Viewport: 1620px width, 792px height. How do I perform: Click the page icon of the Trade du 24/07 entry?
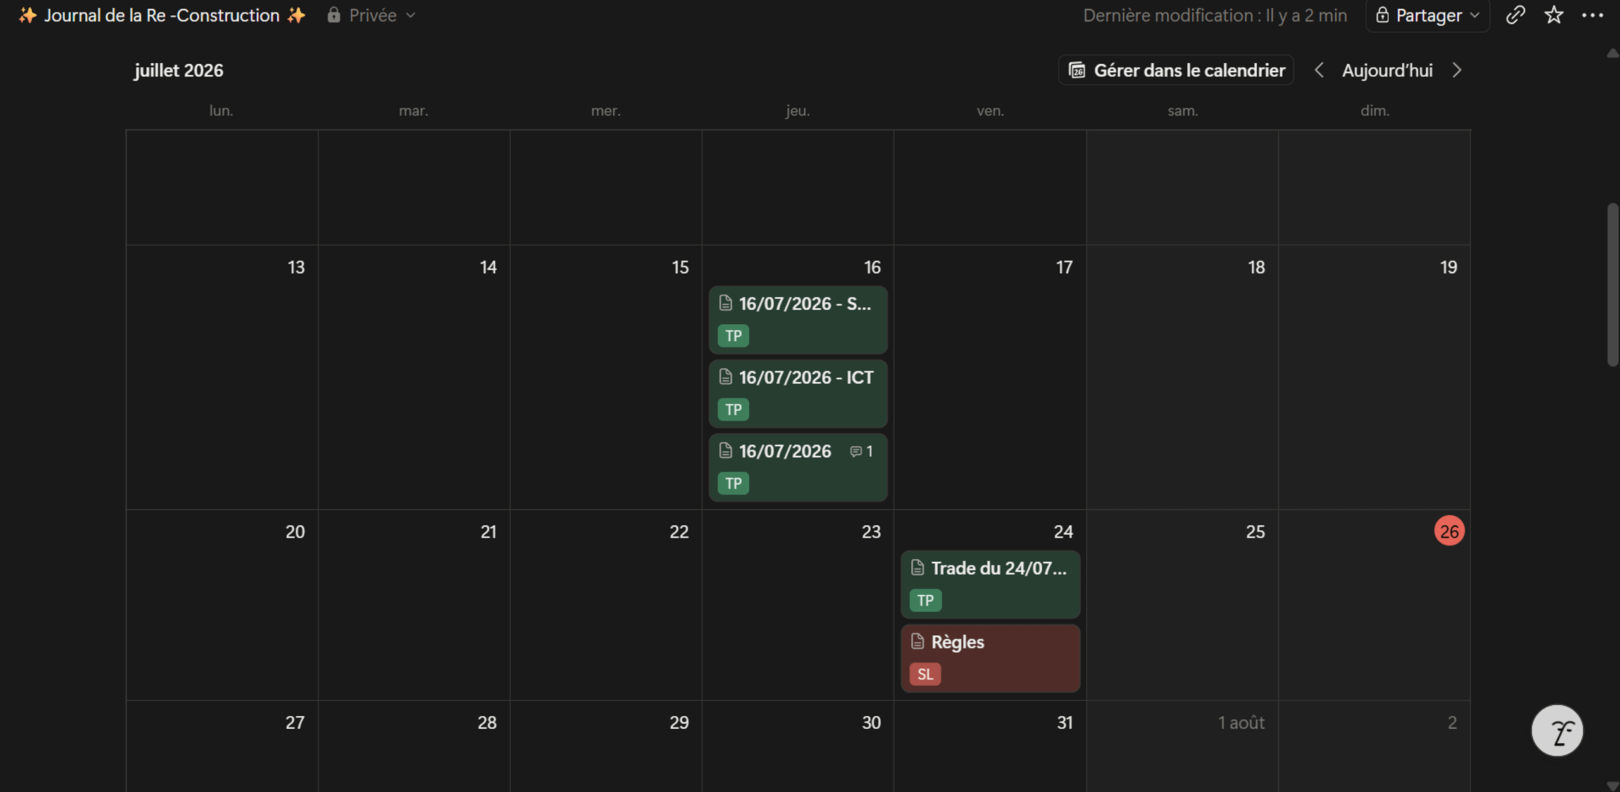point(917,568)
